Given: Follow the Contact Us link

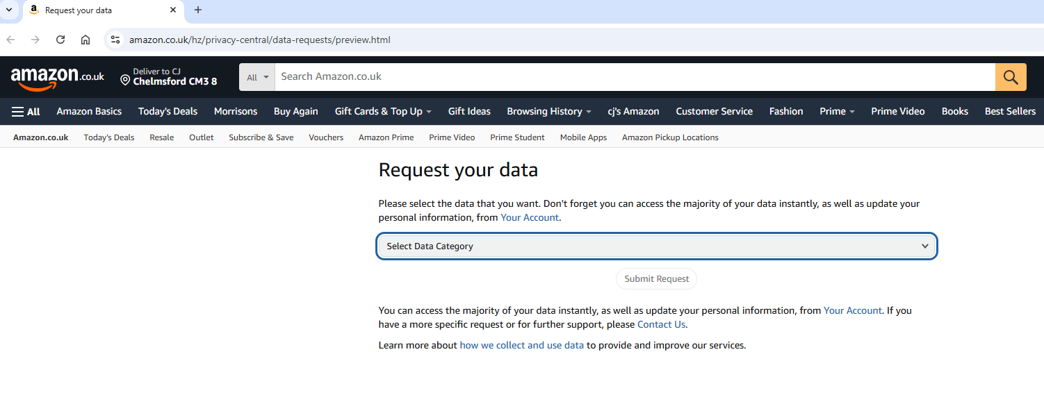Looking at the screenshot, I should [661, 324].
